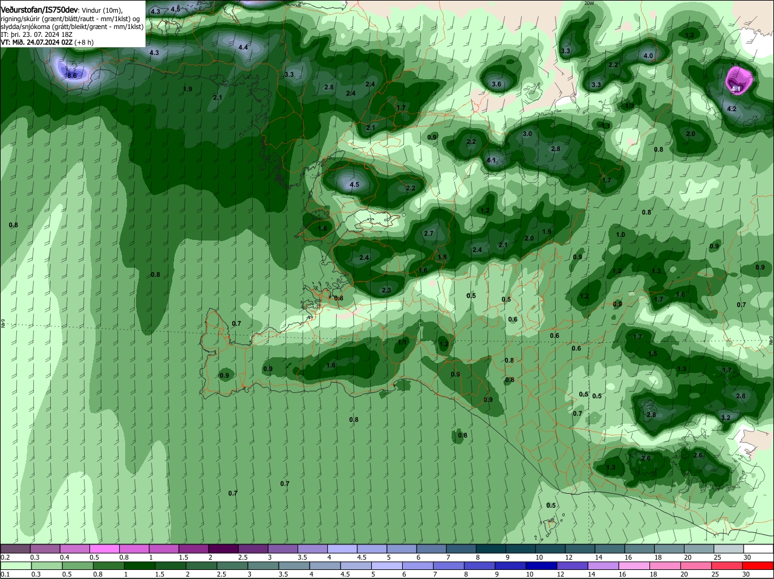
Task: Click the 'IT: þri. 23. 07. 2024 18Z' line
Action: pyautogui.click(x=37, y=34)
